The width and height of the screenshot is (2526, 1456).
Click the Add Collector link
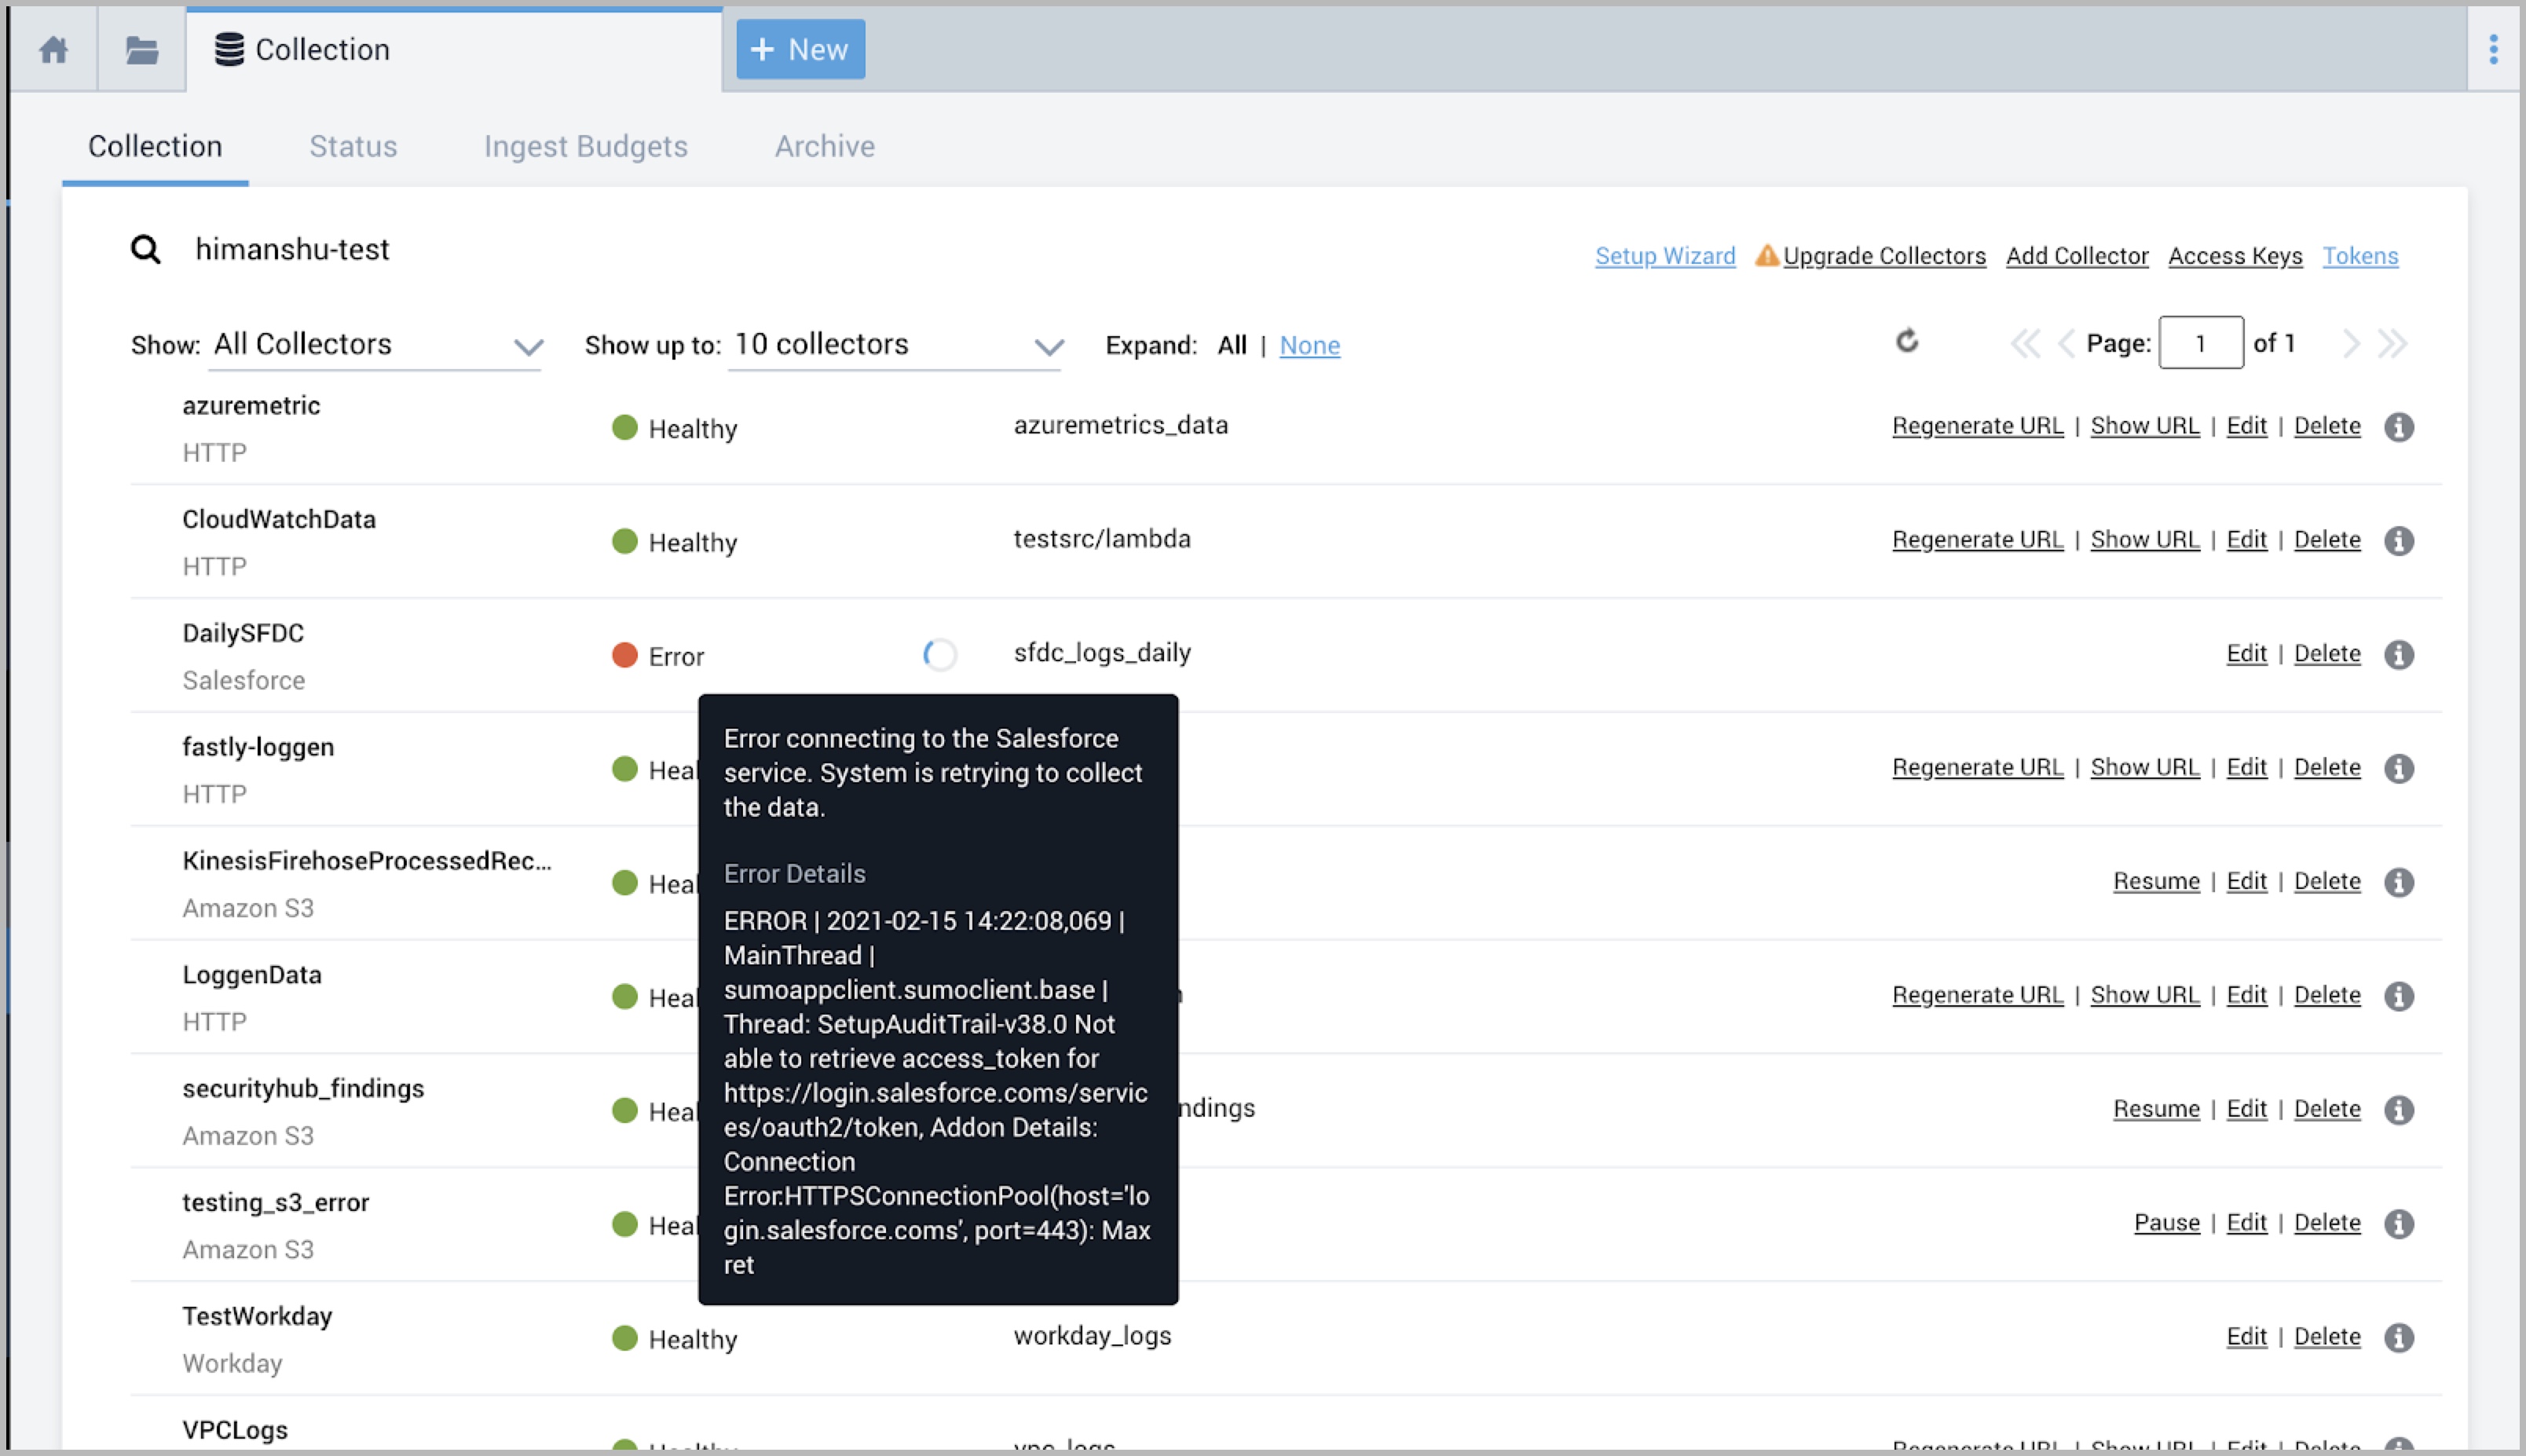(2077, 257)
